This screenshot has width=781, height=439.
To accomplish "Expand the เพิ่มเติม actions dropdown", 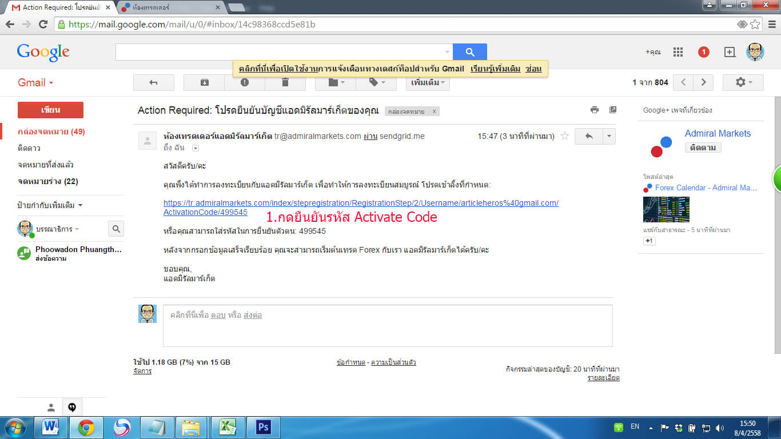I will click(x=428, y=82).
